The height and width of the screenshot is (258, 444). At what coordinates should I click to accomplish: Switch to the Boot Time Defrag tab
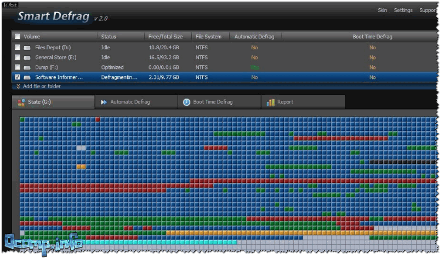point(219,102)
